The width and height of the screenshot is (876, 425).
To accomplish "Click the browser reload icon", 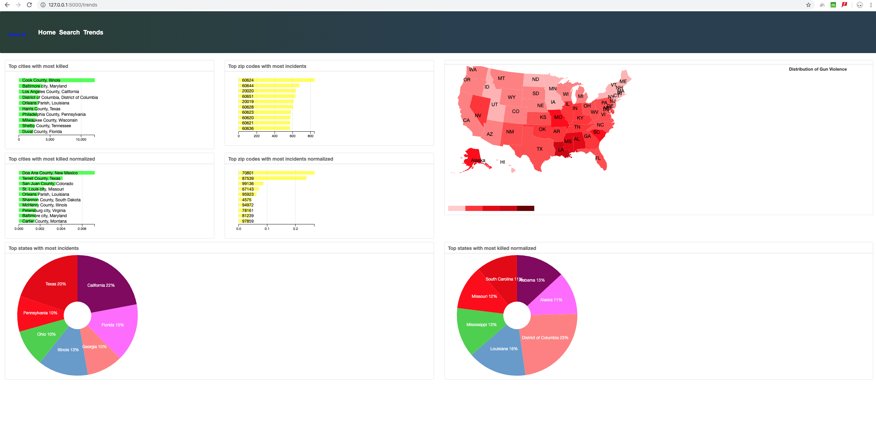I will 29,5.
